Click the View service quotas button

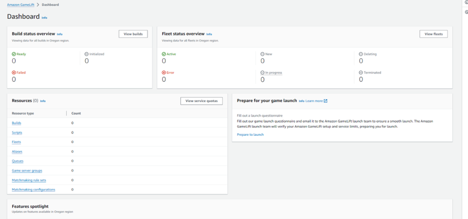tap(201, 101)
